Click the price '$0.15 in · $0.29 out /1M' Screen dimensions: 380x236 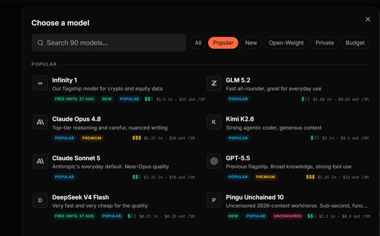[x=167, y=216]
